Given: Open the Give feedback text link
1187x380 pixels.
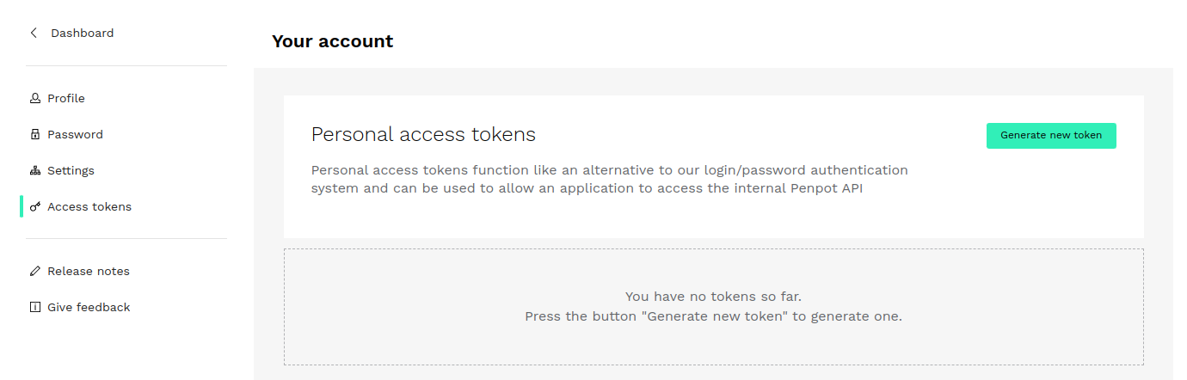Looking at the screenshot, I should (89, 307).
